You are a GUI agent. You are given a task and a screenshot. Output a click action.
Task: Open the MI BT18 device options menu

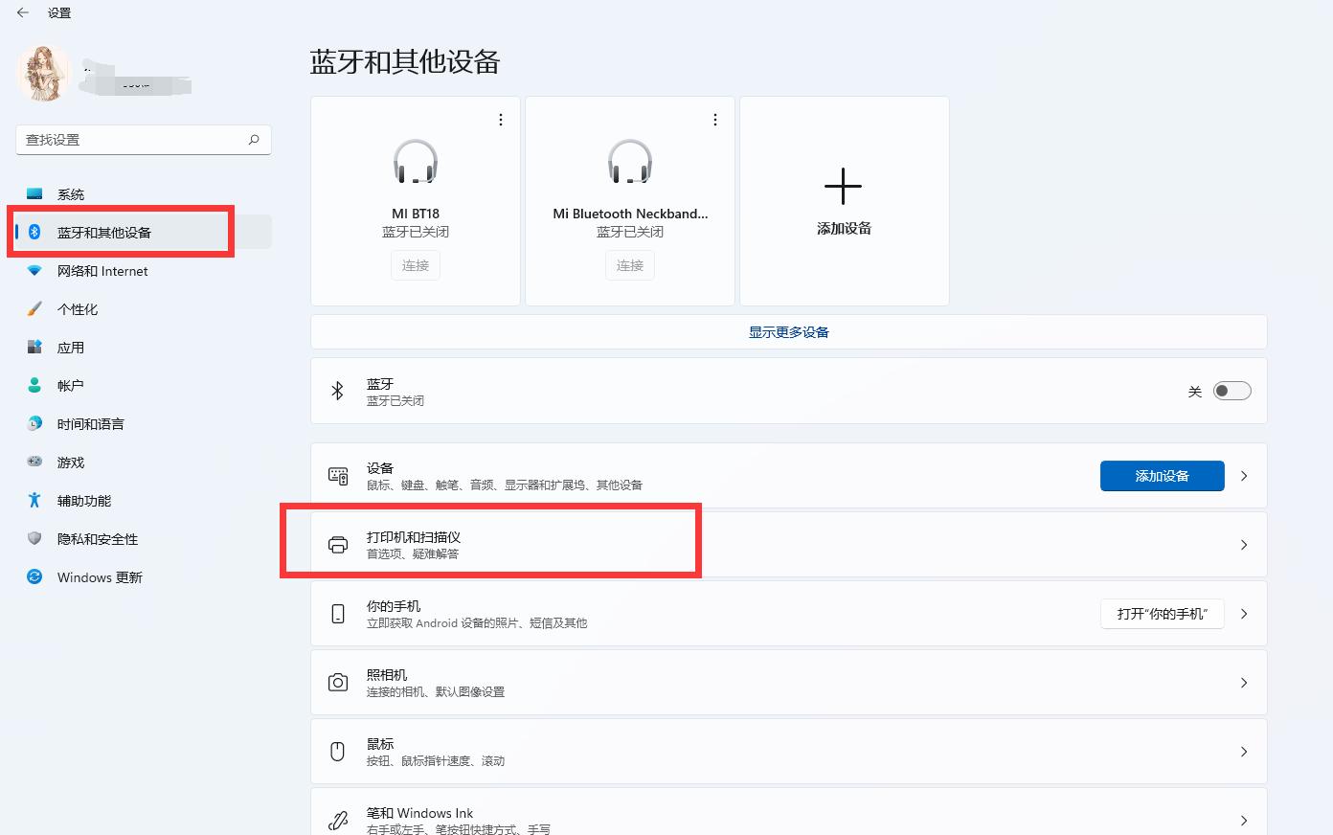point(500,119)
